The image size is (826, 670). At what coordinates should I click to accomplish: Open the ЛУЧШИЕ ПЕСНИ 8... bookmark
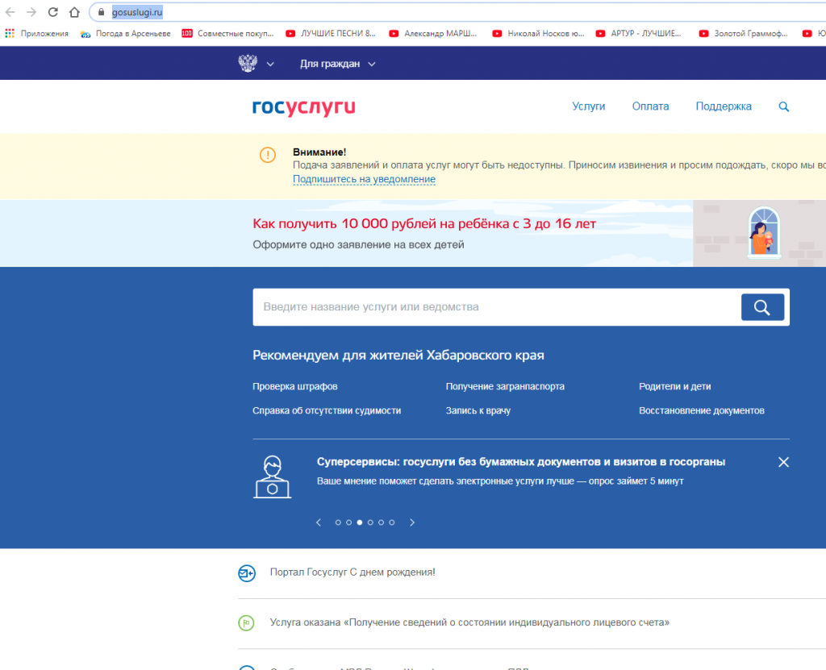tap(330, 33)
